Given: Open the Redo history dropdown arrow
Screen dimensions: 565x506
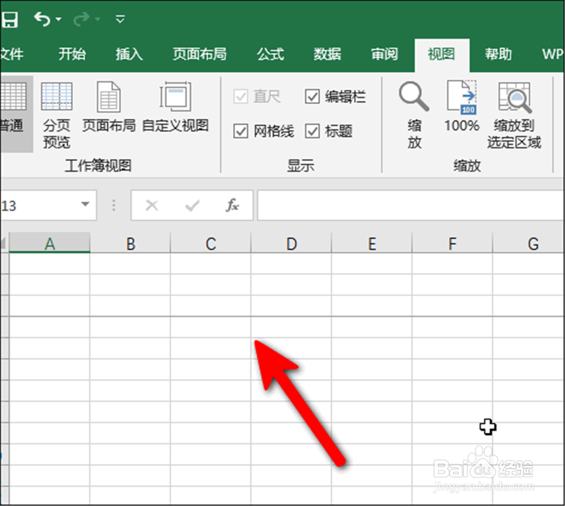Looking at the screenshot, I should click(x=98, y=19).
